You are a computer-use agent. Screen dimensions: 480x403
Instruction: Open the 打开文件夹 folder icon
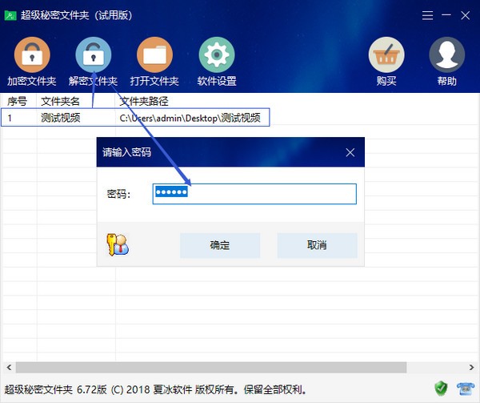click(x=155, y=56)
